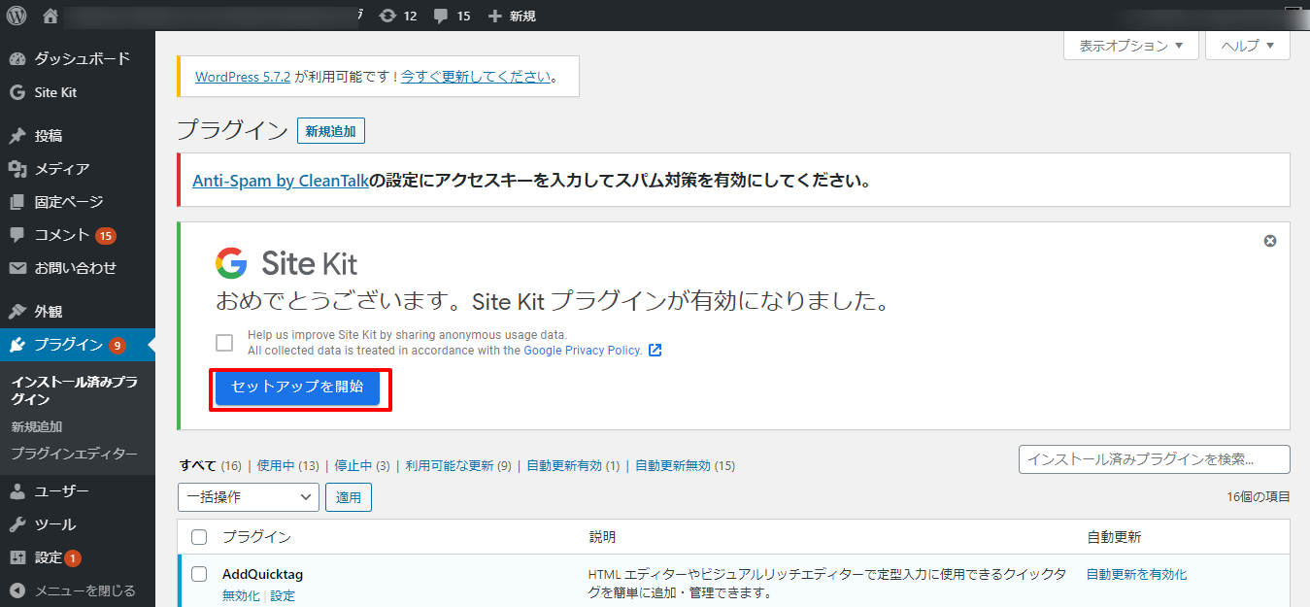Collapse menu via メニューを閉じる arrow icon
1310x607 pixels.
17,590
